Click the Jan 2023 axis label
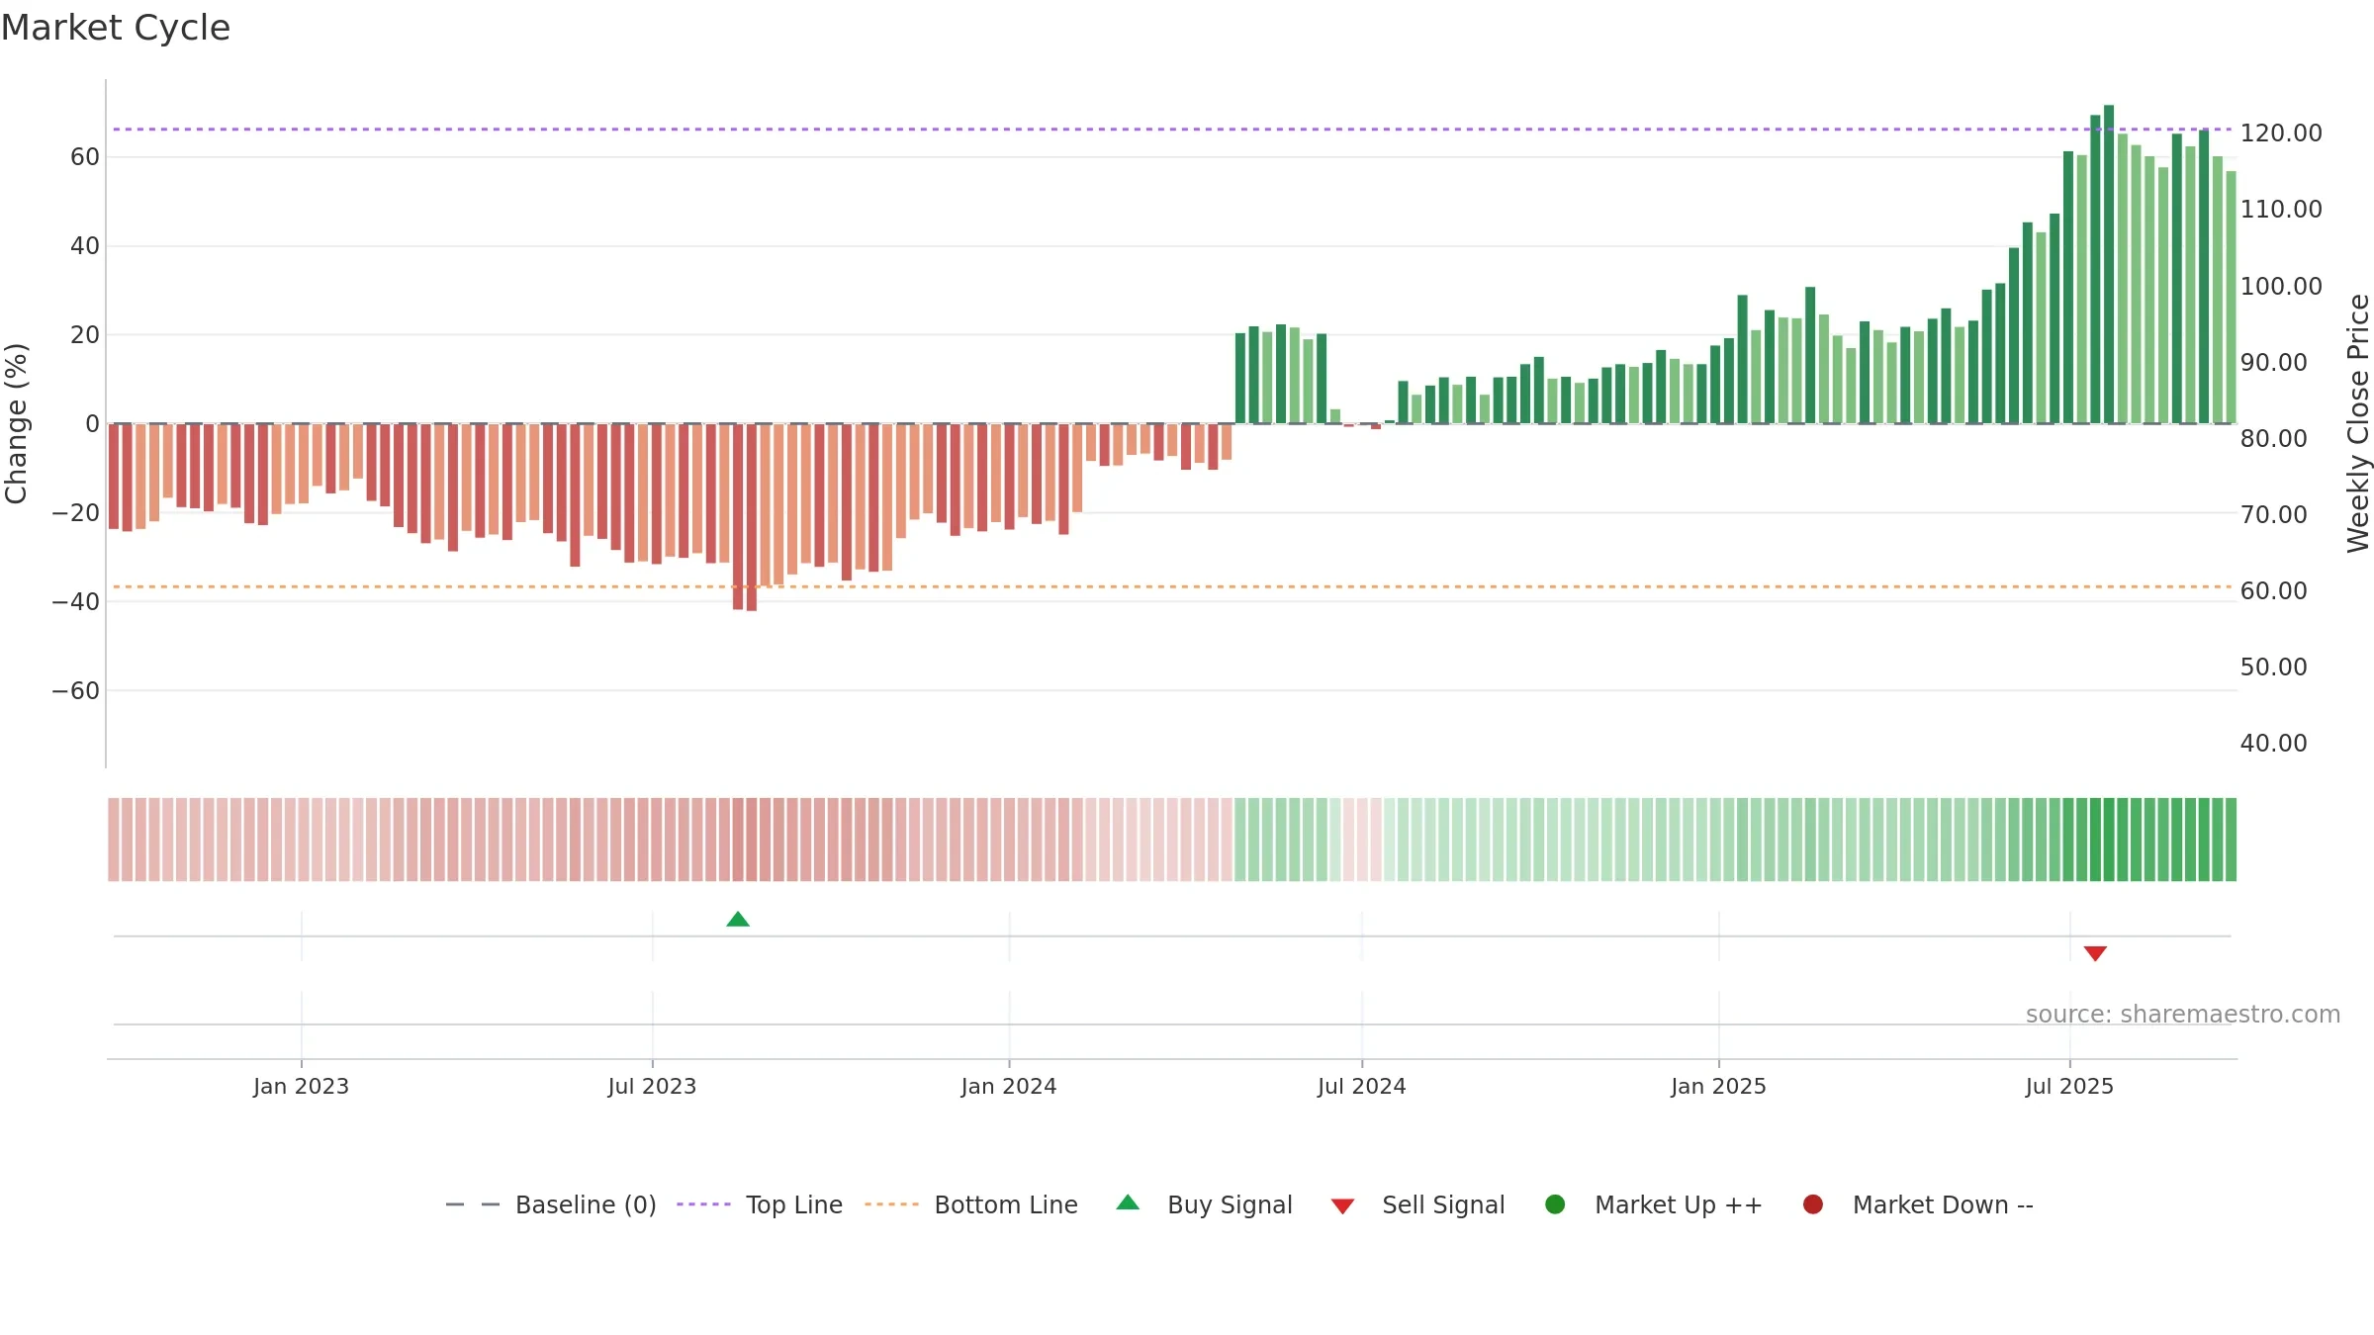The width and height of the screenshot is (2374, 1335). [301, 1086]
